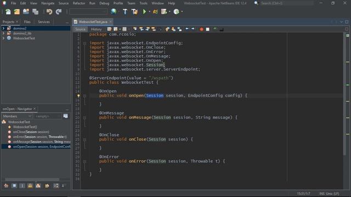Click the Save All toolbar icon
351x197 pixels.
click(35, 11)
